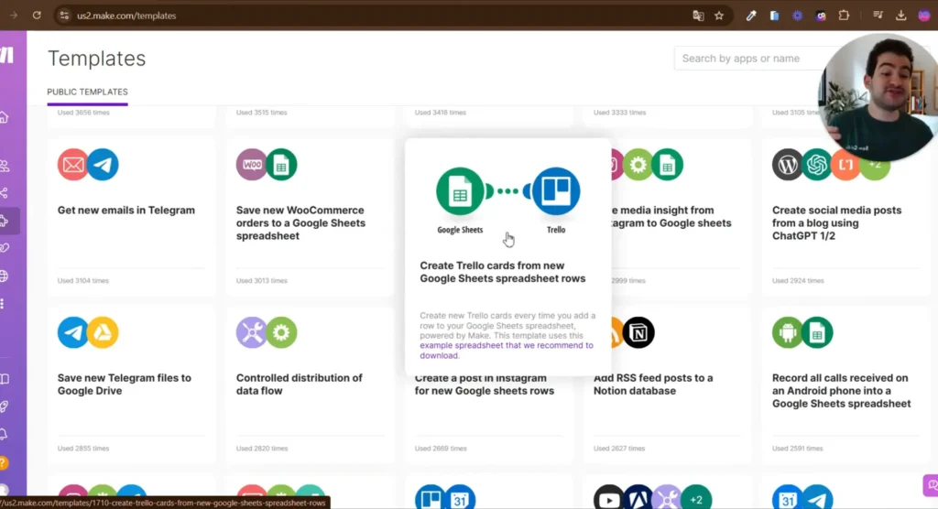Open the chat support widget icon
The height and width of the screenshot is (509, 938).
tap(931, 485)
